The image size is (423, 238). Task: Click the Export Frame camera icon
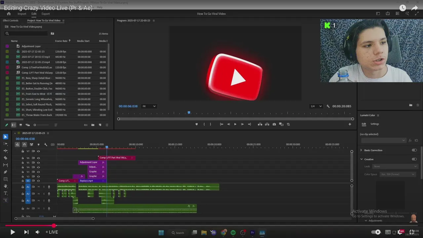pyautogui.click(x=274, y=124)
